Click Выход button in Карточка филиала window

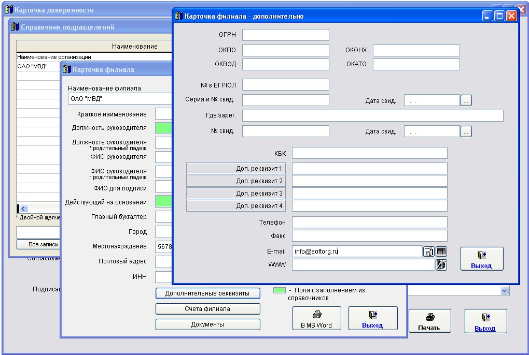(372, 318)
